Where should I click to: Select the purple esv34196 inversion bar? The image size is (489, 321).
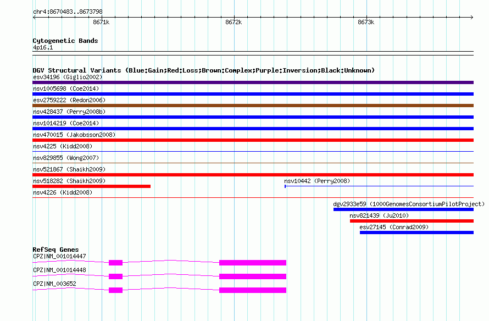[253, 82]
